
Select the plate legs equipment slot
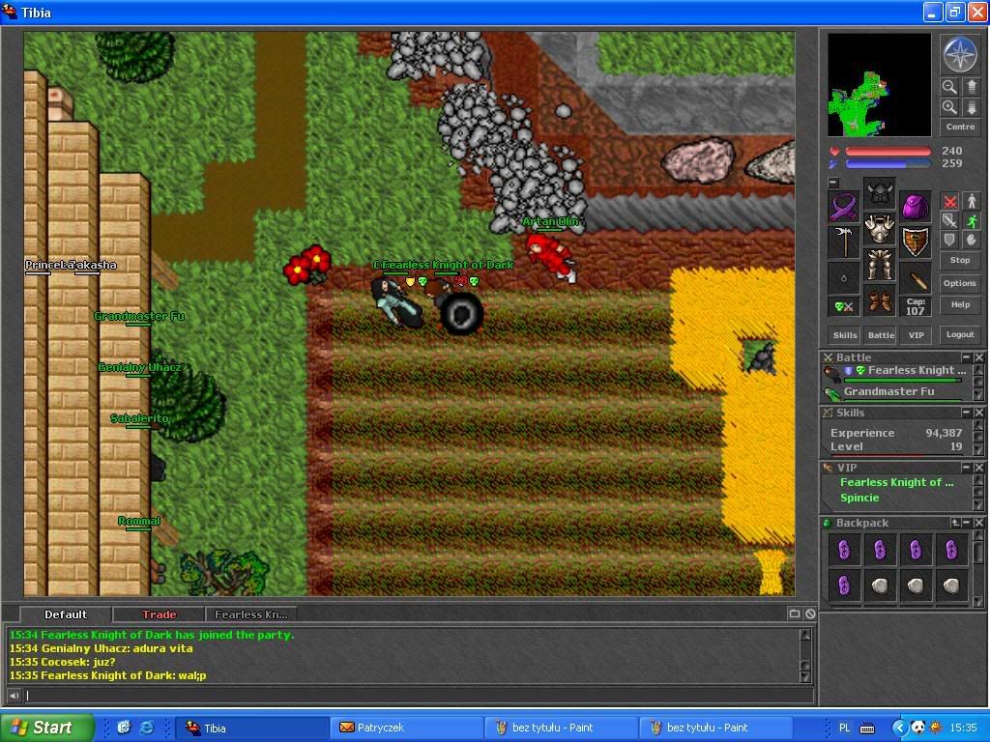(879, 264)
